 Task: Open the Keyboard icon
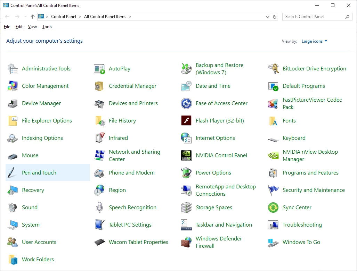pos(273,139)
